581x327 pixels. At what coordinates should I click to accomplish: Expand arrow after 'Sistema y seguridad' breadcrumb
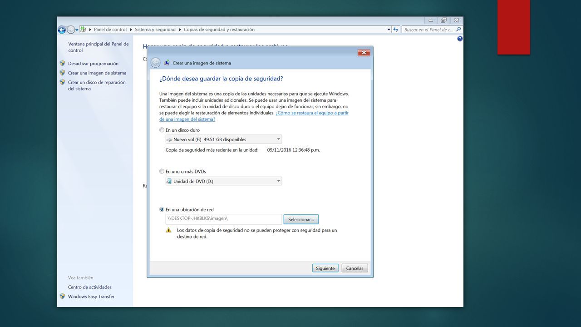(180, 30)
